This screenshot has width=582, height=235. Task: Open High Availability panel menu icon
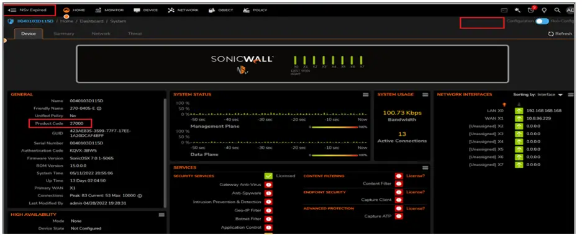161,215
